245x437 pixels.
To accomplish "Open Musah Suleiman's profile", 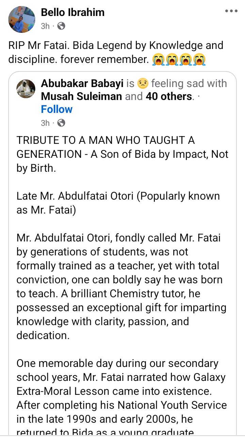I will click(78, 96).
